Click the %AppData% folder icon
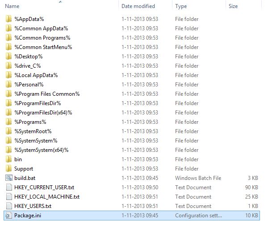 coord(8,19)
